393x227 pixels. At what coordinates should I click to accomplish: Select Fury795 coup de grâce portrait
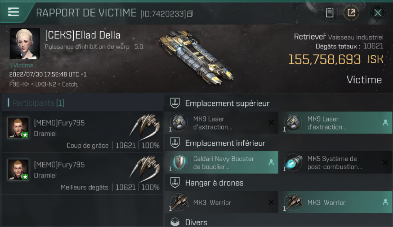18,128
